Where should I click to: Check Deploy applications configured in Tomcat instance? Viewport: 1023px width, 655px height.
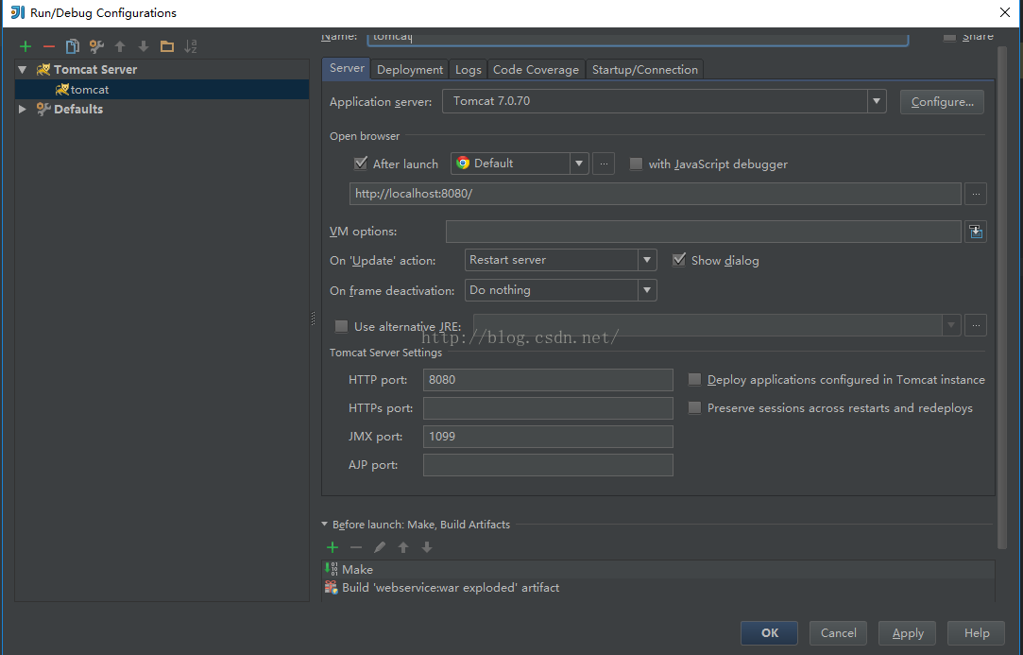pos(695,379)
